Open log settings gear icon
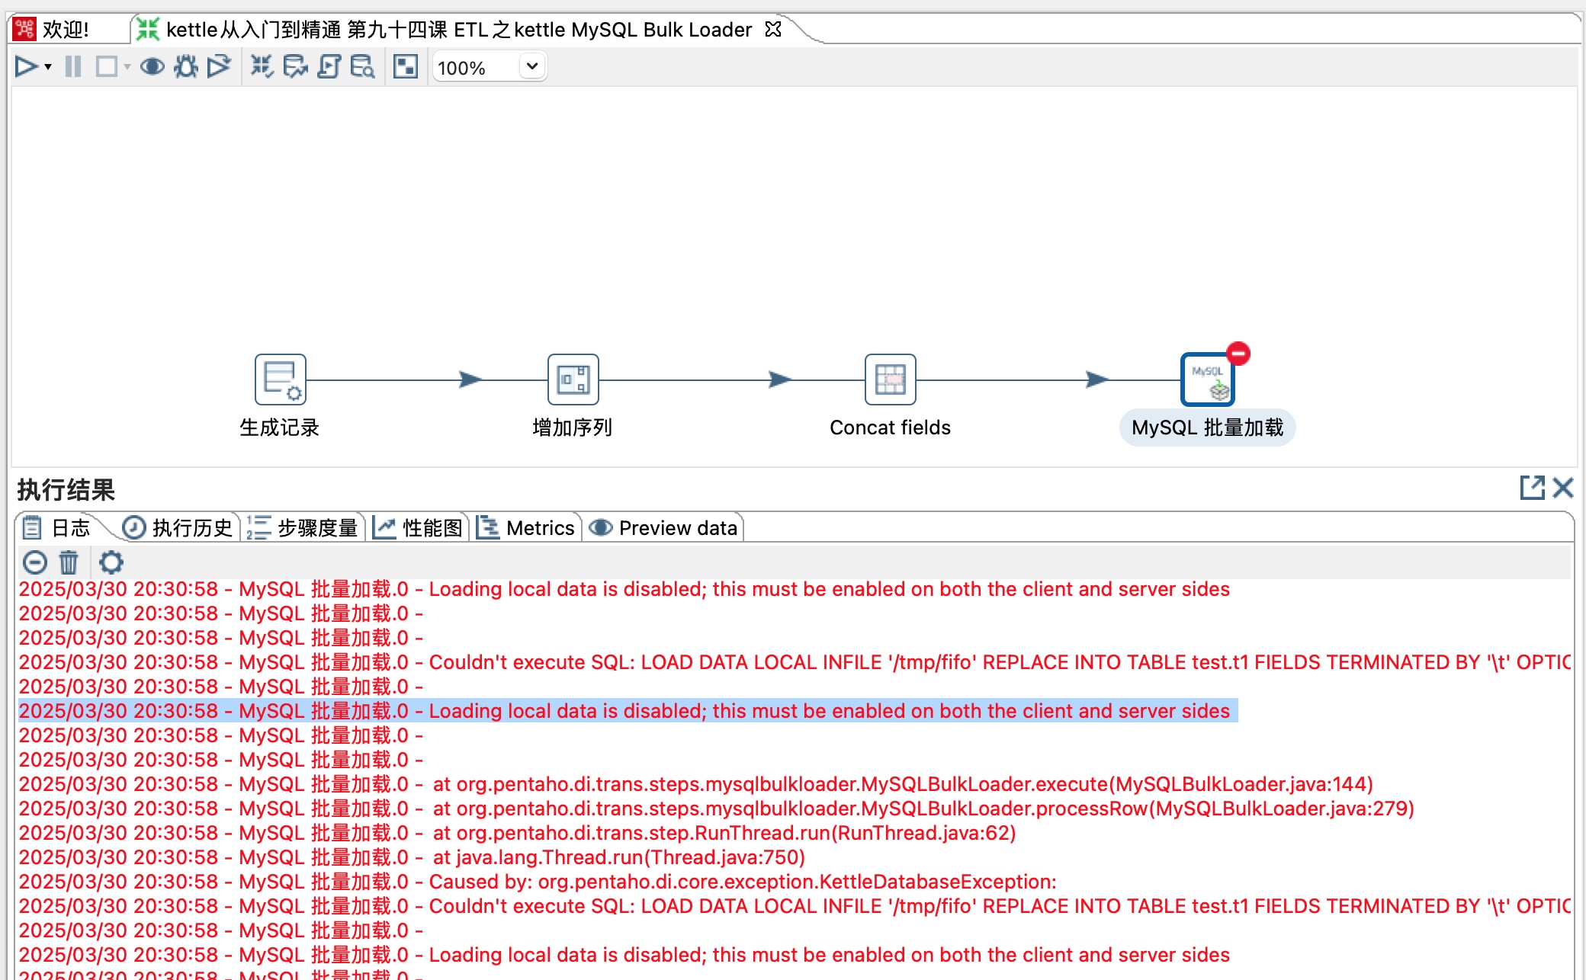Image resolution: width=1586 pixels, height=980 pixels. coord(111,562)
